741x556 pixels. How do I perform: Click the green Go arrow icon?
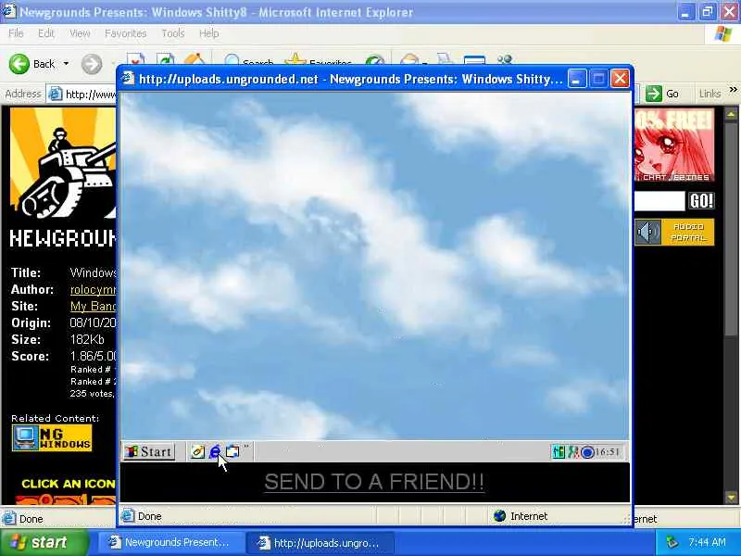pyautogui.click(x=654, y=94)
